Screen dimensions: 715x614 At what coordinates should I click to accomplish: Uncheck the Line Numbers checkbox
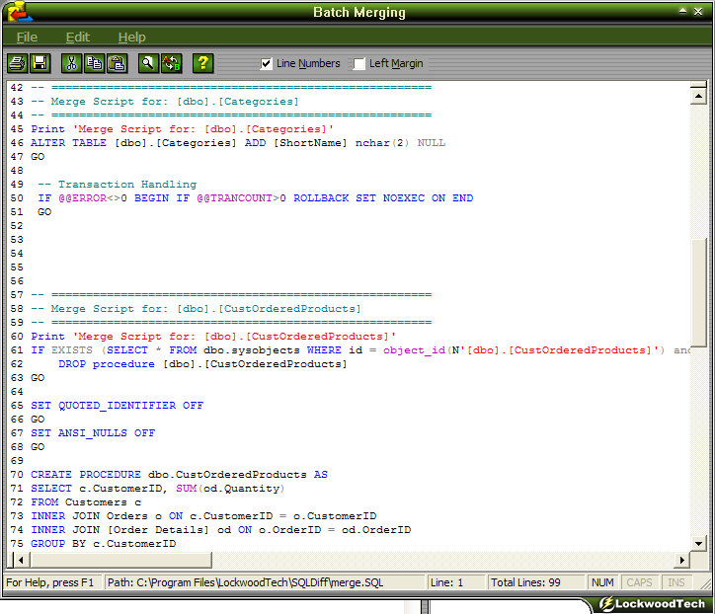coord(267,64)
